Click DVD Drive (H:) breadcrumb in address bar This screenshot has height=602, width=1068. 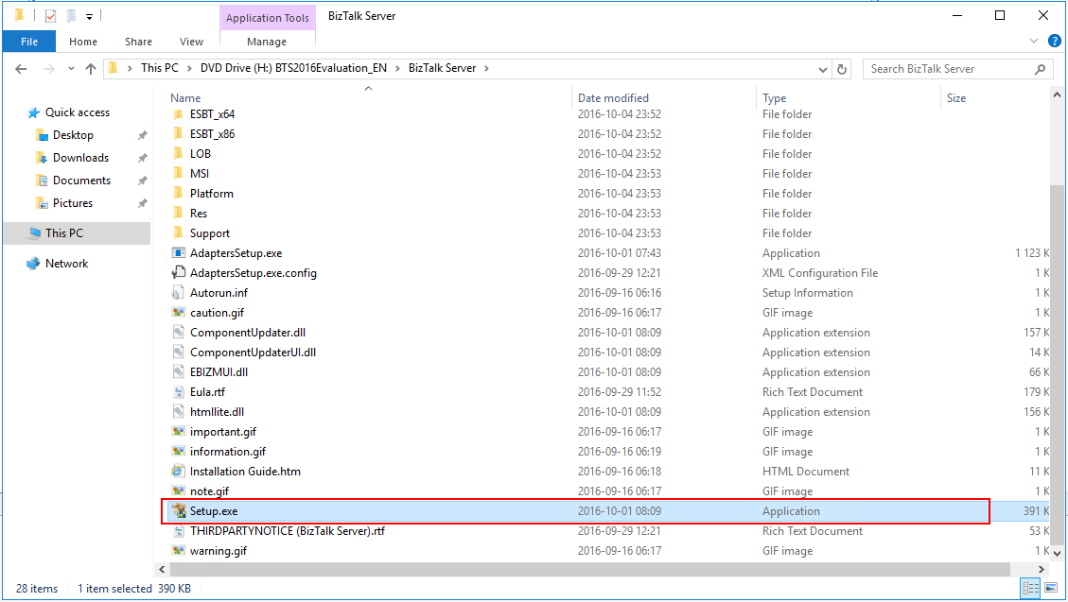point(293,68)
